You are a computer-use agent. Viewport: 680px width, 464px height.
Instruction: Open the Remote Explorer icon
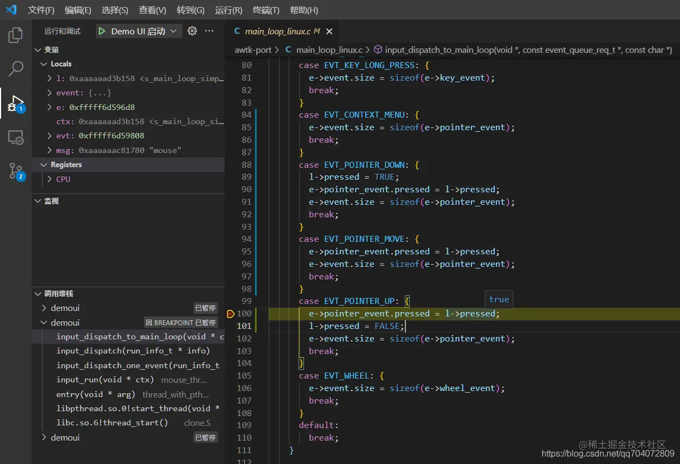point(16,137)
